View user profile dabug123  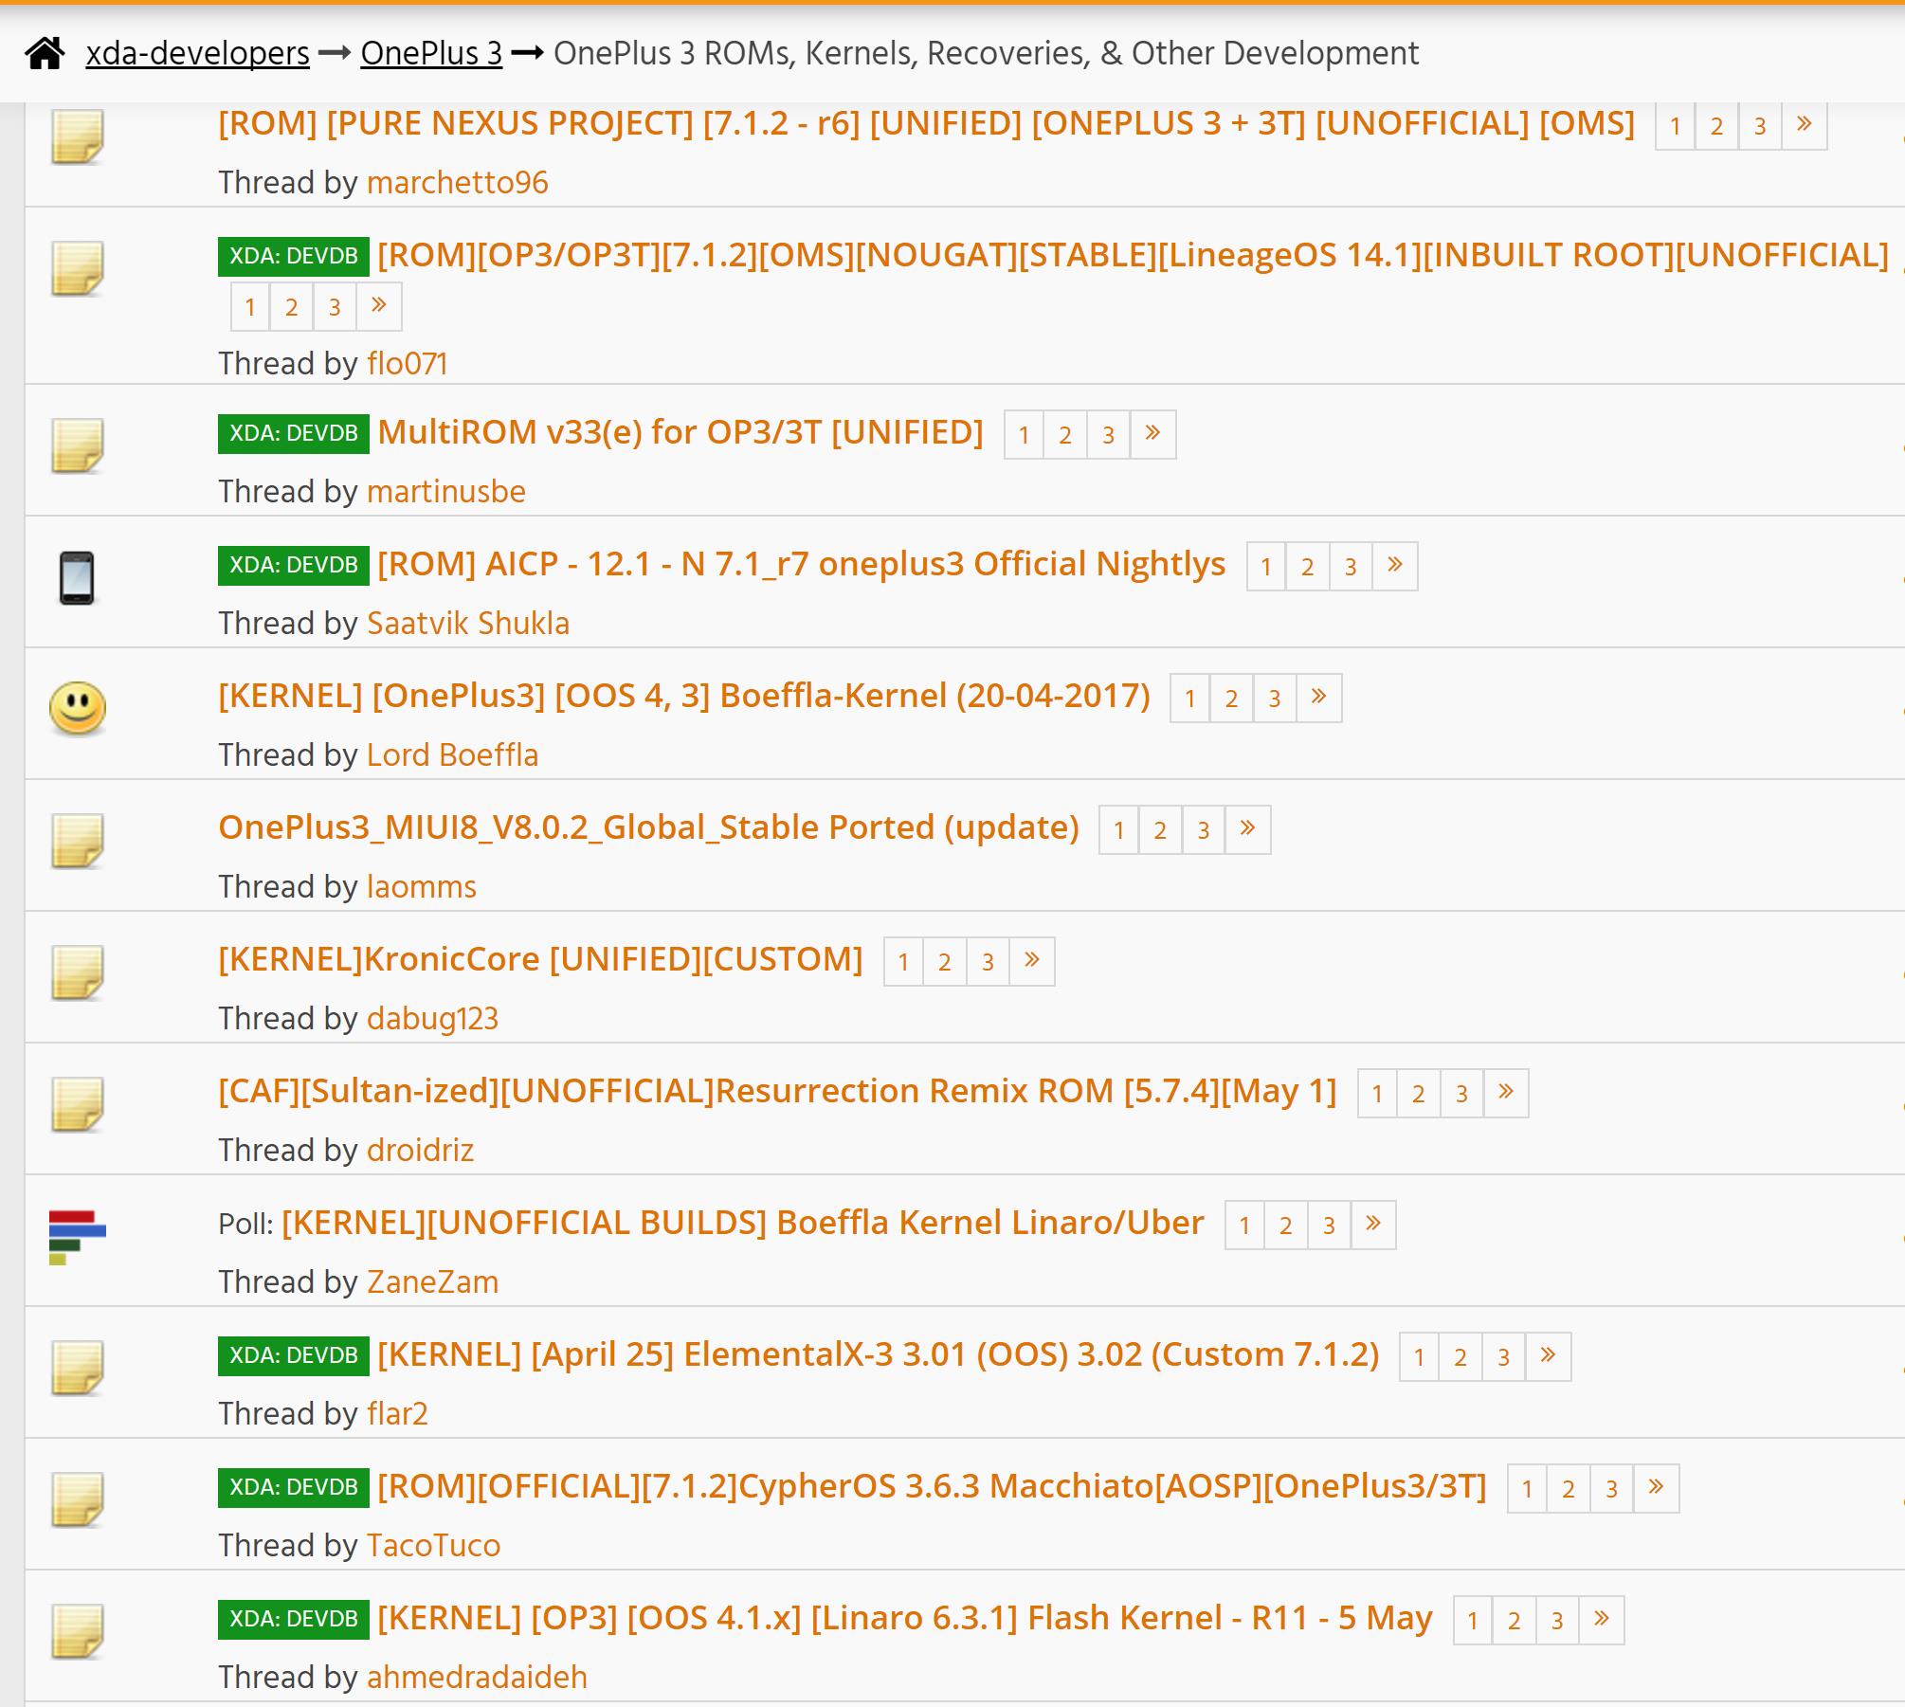coord(432,1019)
